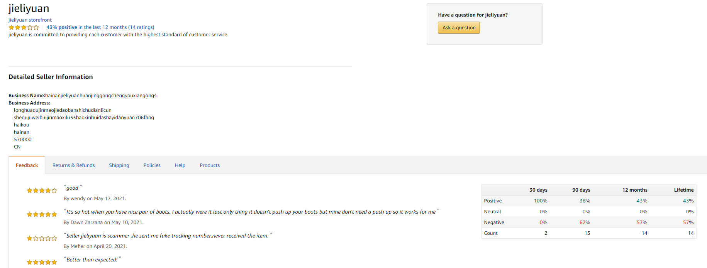
Task: Go to the Policies tab
Action: (x=152, y=165)
